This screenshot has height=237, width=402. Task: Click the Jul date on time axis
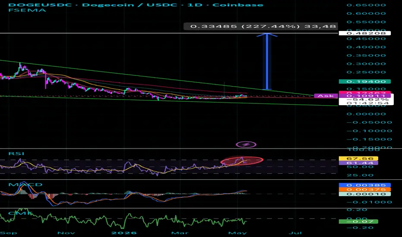[x=295, y=233]
